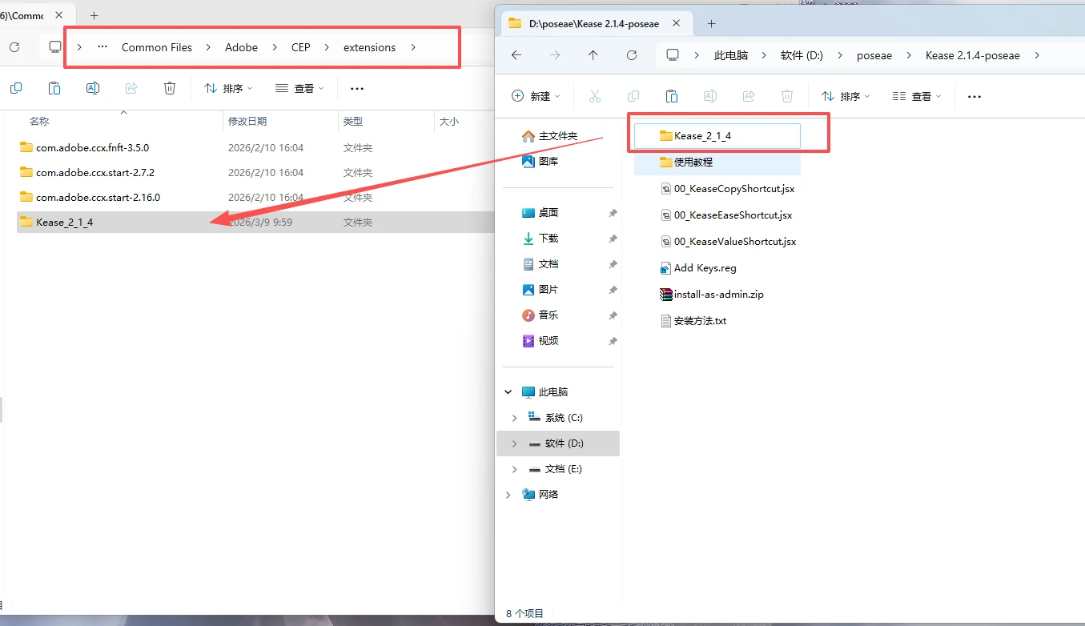This screenshot has height=626, width=1085.
Task: Click the Share icon in right window toolbar
Action: tap(748, 95)
